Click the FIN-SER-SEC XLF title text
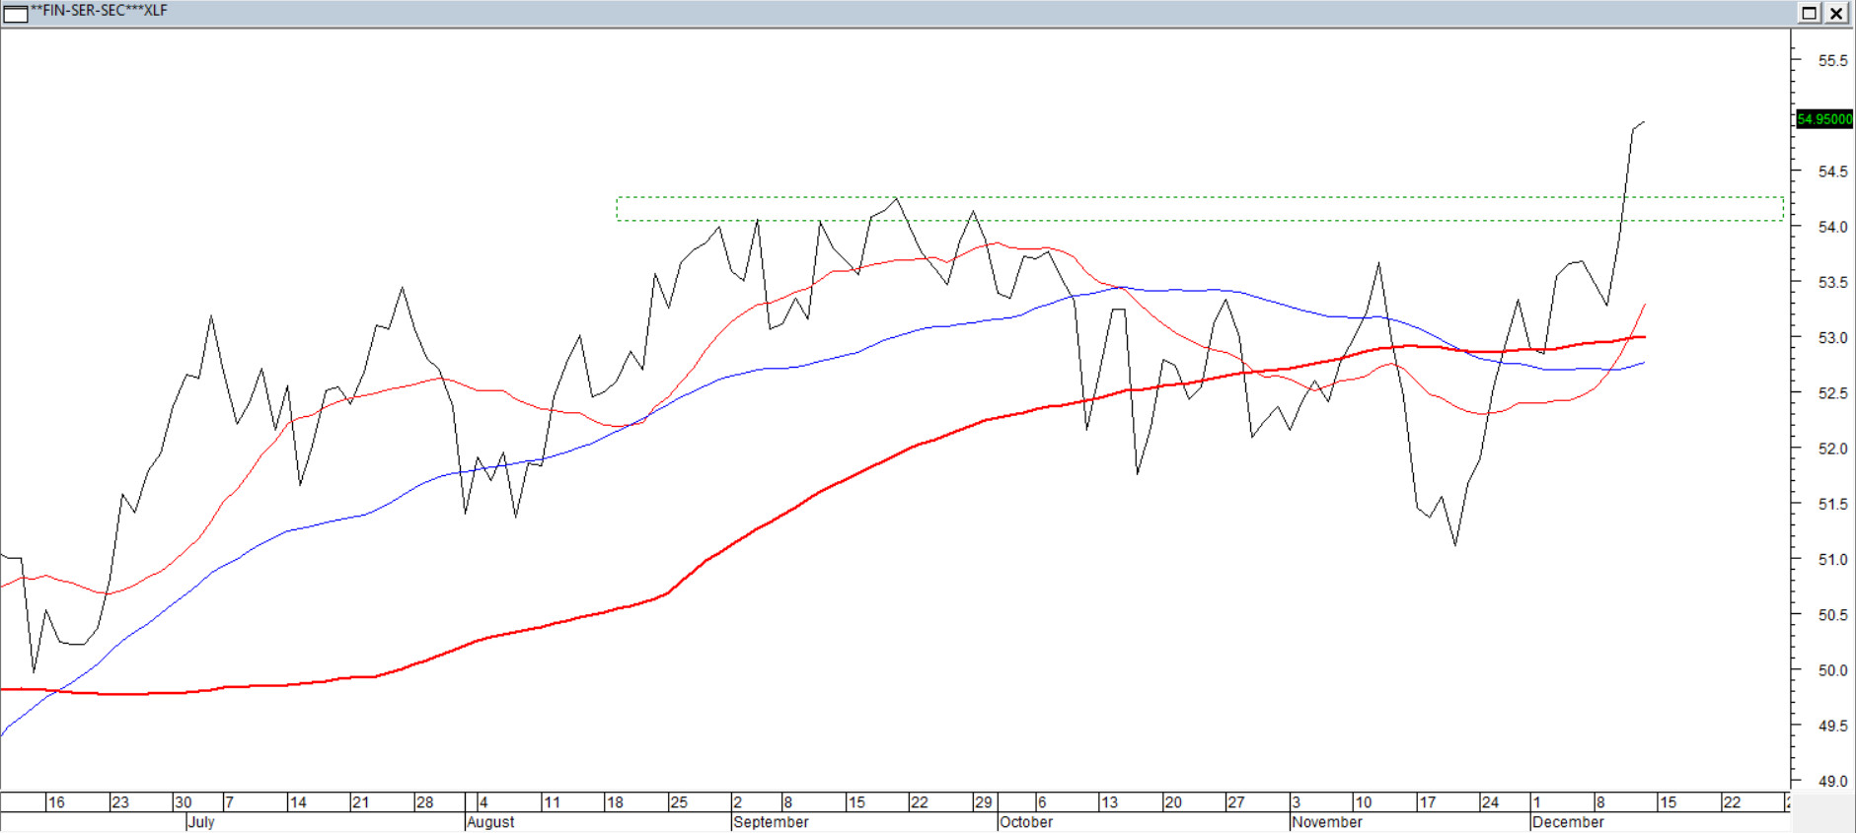1856x833 pixels. click(x=99, y=11)
